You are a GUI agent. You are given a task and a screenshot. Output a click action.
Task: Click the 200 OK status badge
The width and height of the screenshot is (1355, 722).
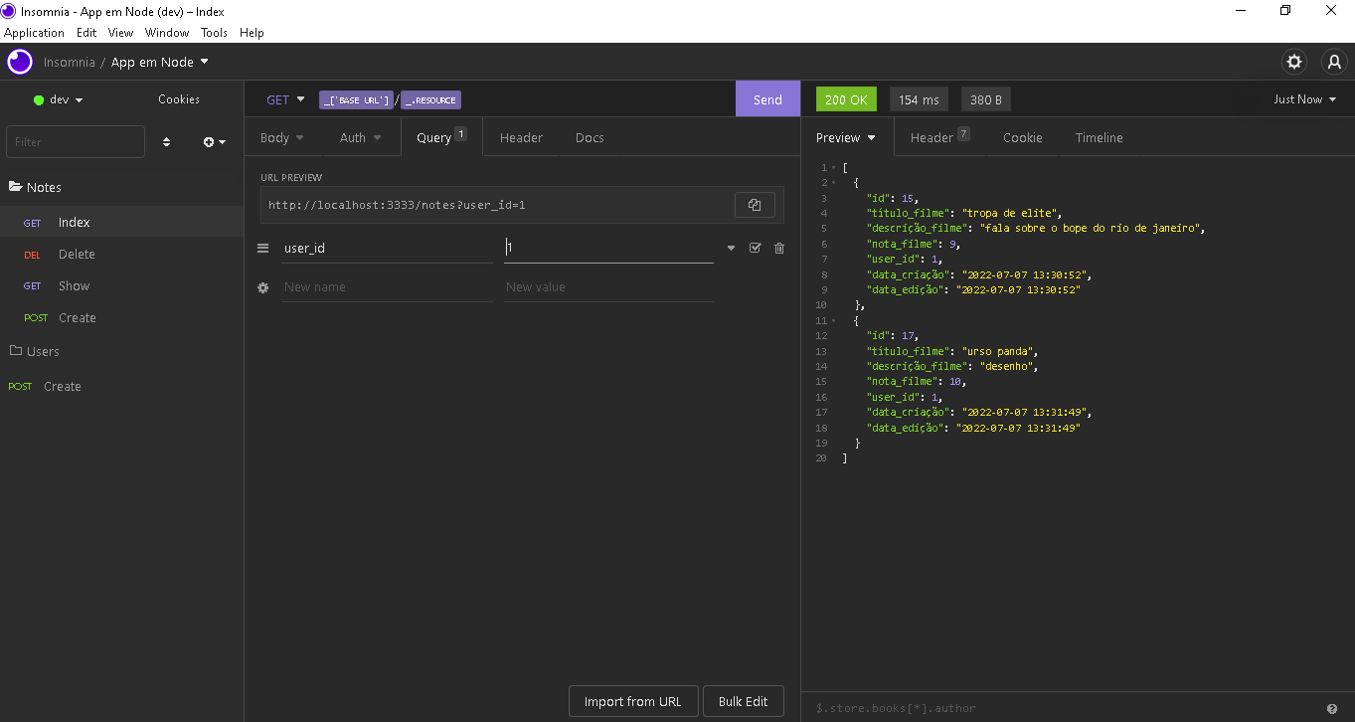pyautogui.click(x=846, y=99)
